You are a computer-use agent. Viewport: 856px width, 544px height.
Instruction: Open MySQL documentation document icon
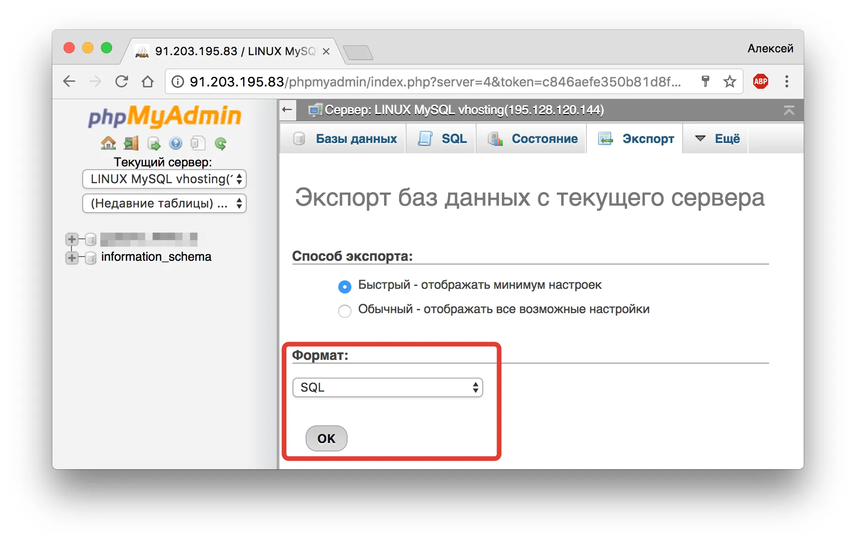point(198,143)
